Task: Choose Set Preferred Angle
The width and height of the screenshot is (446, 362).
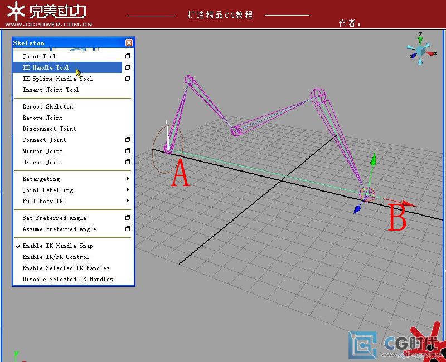Action: 54,218
